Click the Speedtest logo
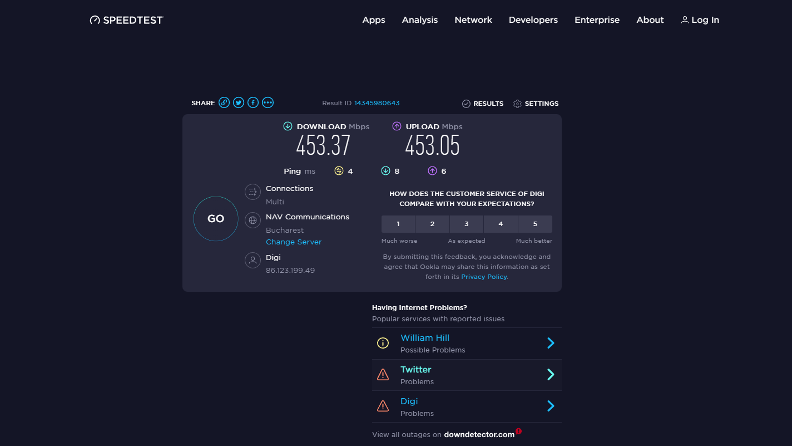 [127, 20]
